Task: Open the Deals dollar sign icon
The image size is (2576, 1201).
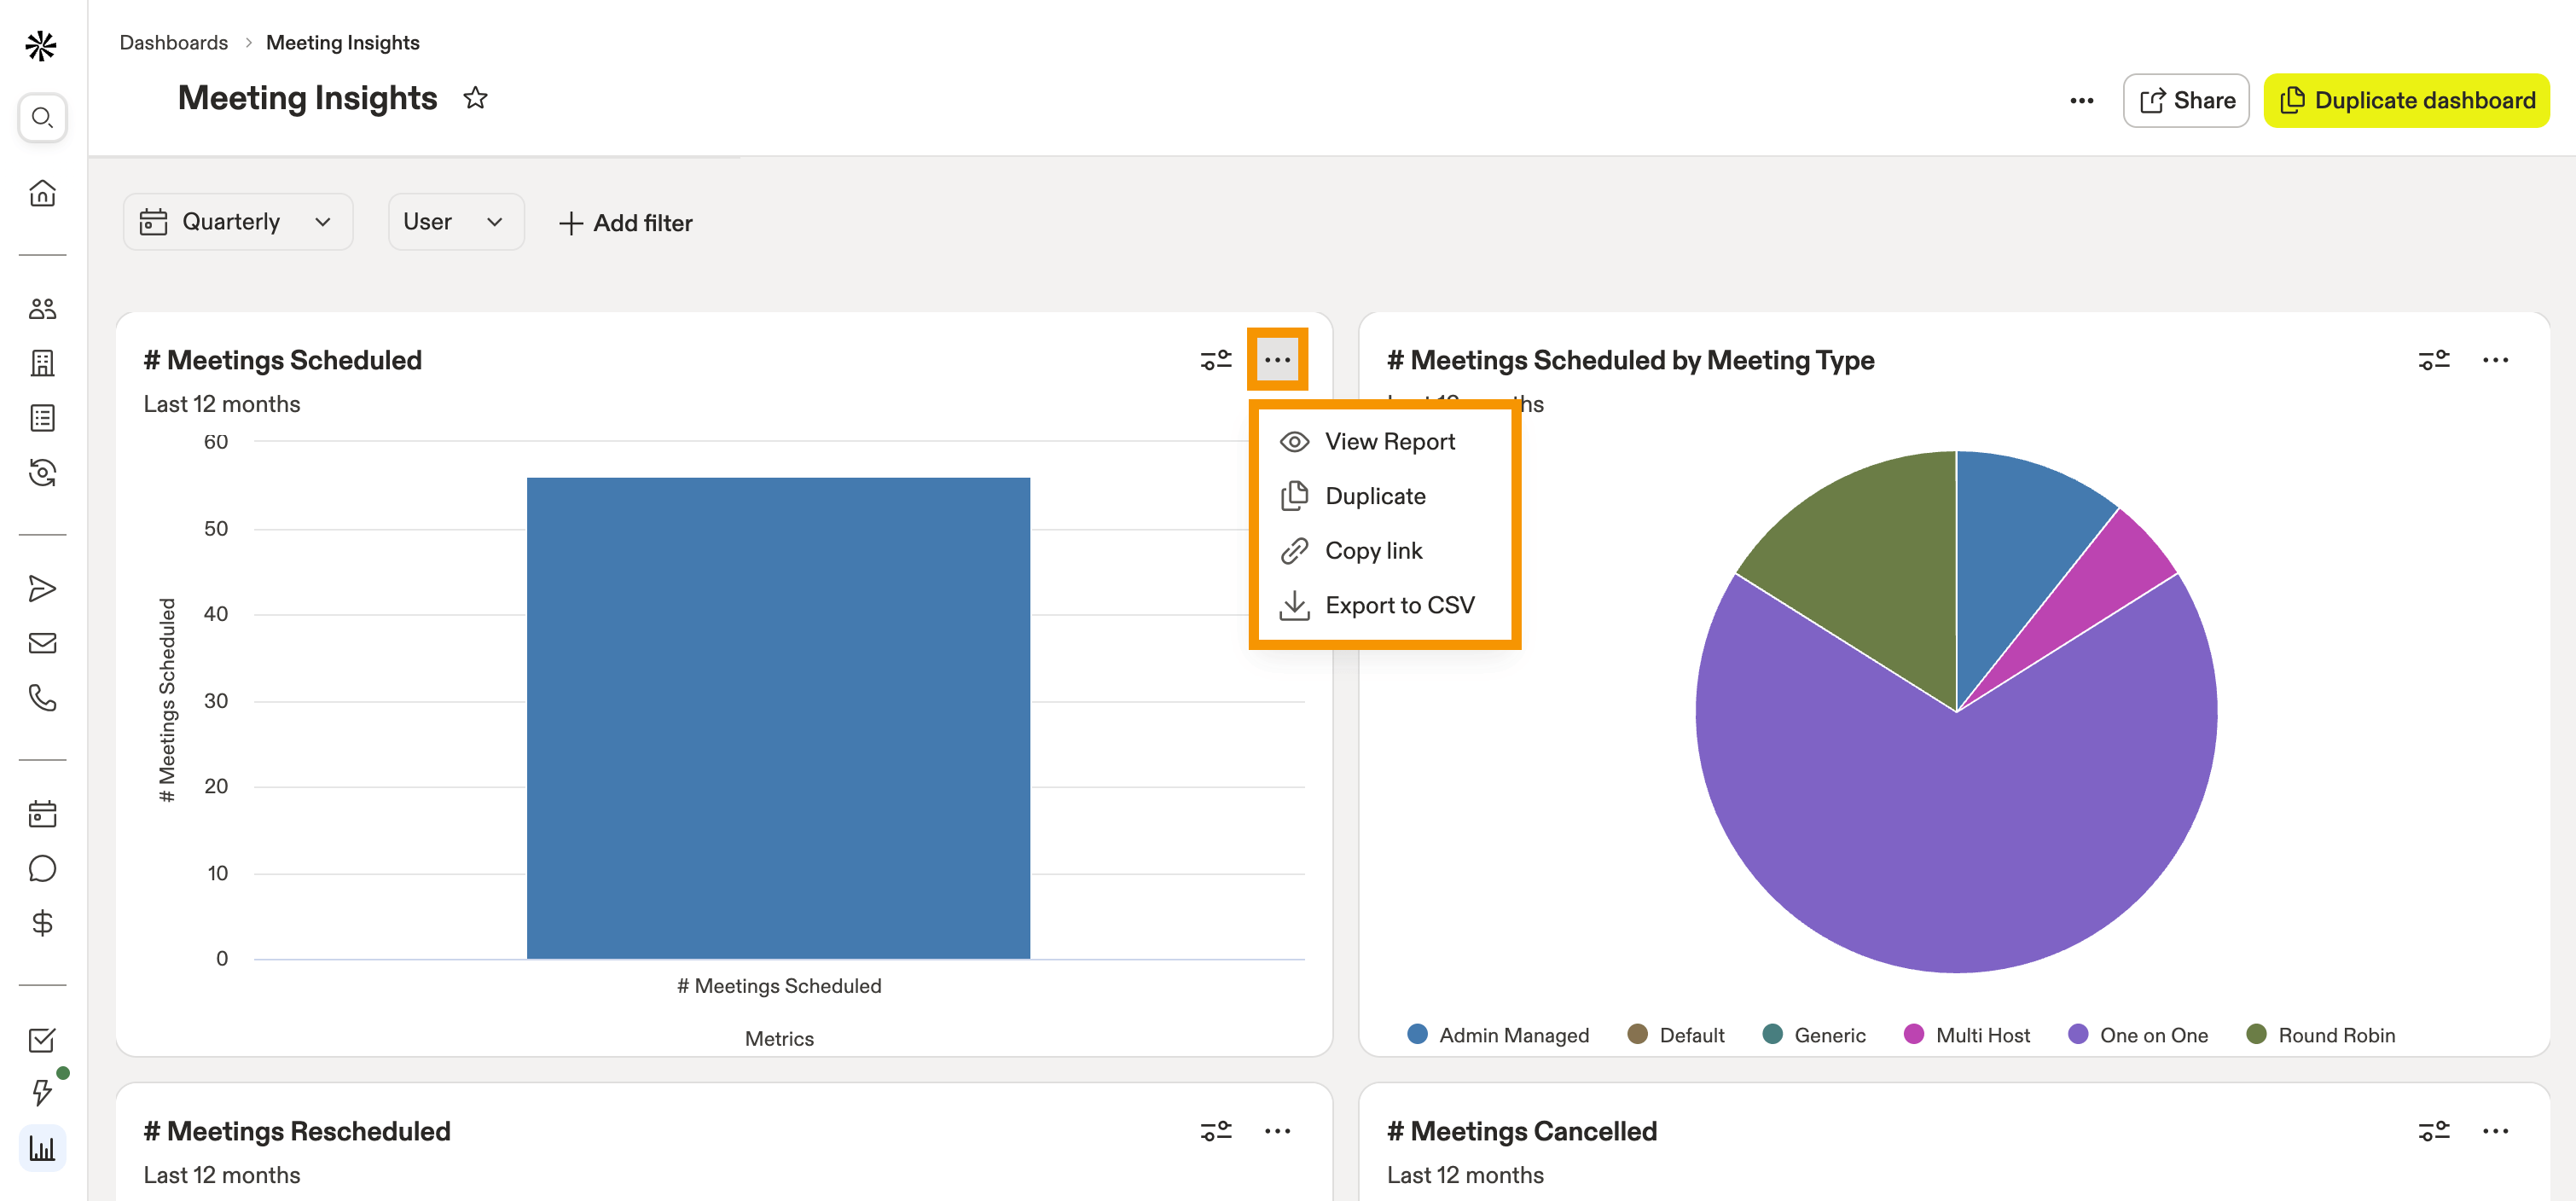Action: pyautogui.click(x=42, y=923)
